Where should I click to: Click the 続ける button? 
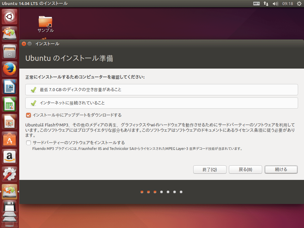281,170
